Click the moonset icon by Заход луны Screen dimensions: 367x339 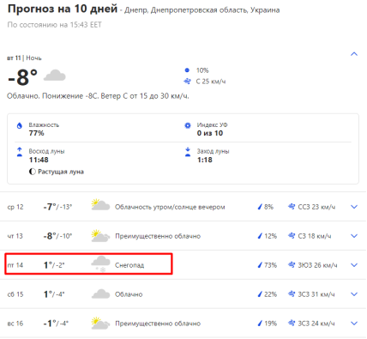click(188, 152)
